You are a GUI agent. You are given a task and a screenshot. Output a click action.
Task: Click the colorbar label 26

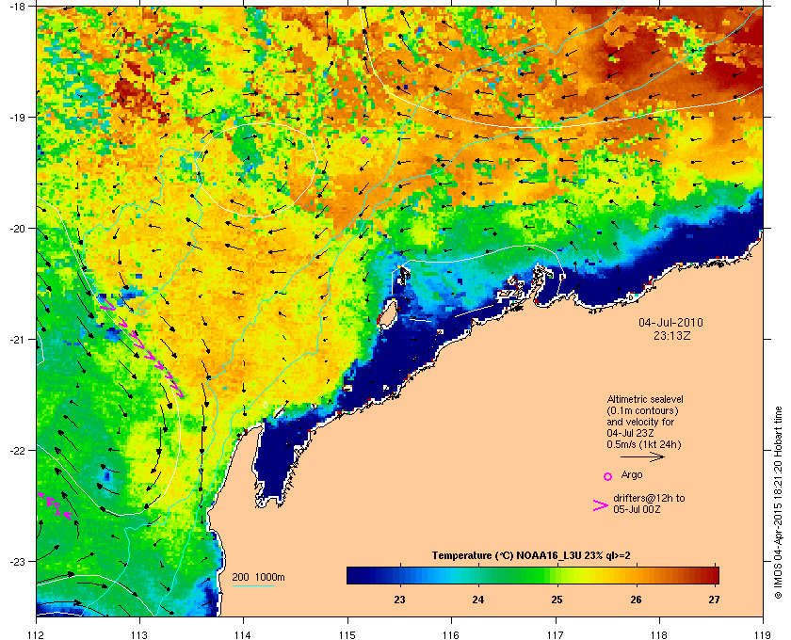[637, 600]
